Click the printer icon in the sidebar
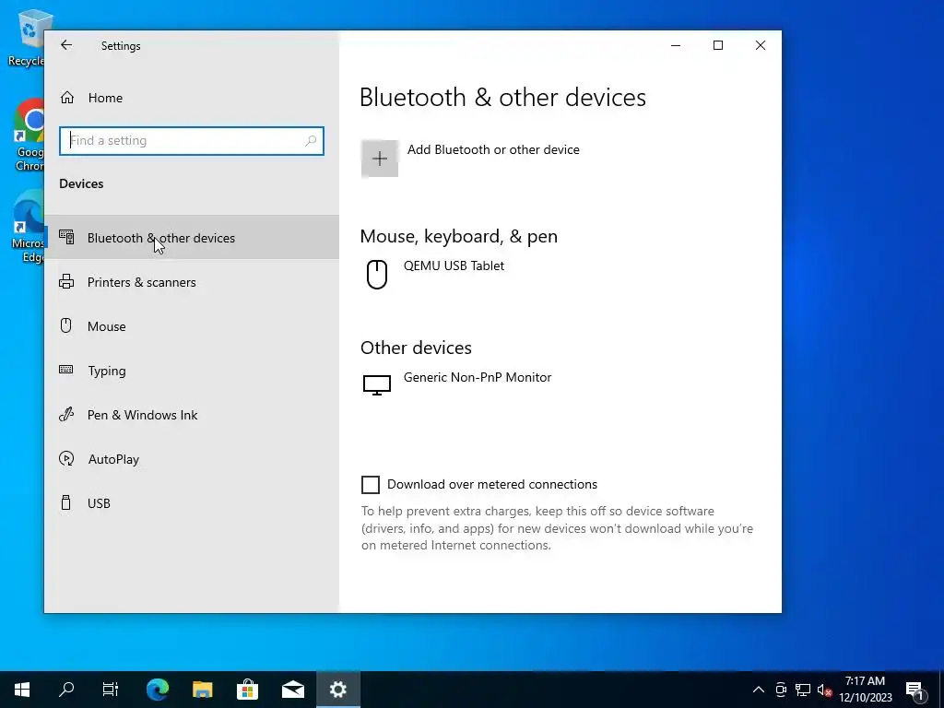The height and width of the screenshot is (708, 944). coord(66,281)
